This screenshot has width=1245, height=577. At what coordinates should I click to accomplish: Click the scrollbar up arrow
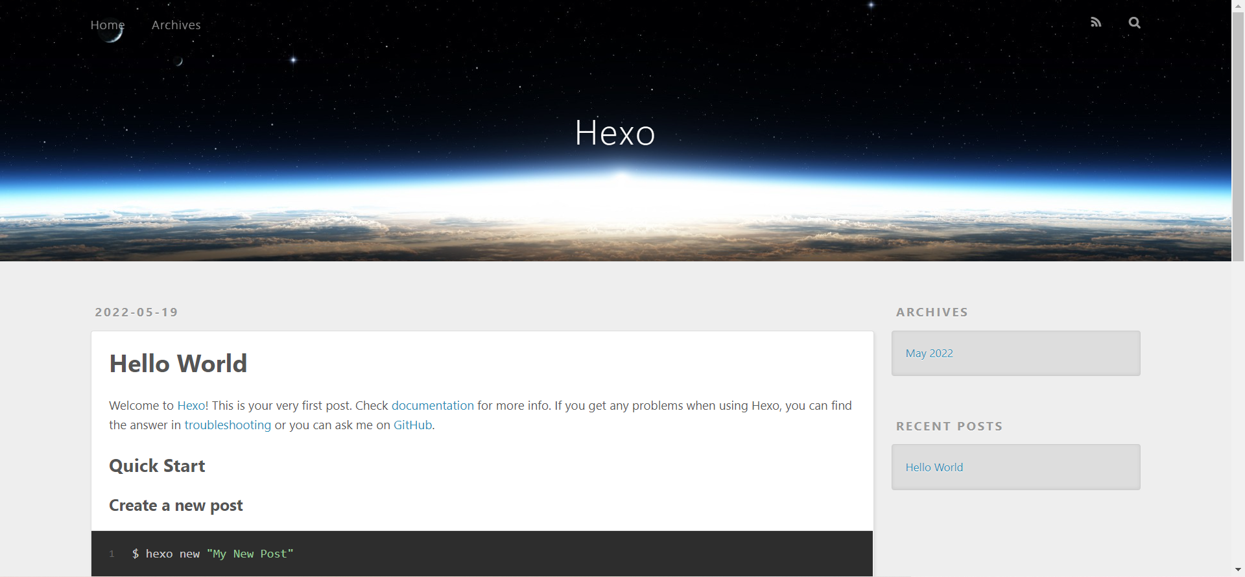point(1239,5)
